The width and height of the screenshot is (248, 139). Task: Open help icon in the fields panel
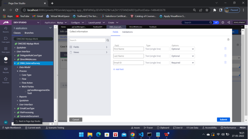coord(228,40)
